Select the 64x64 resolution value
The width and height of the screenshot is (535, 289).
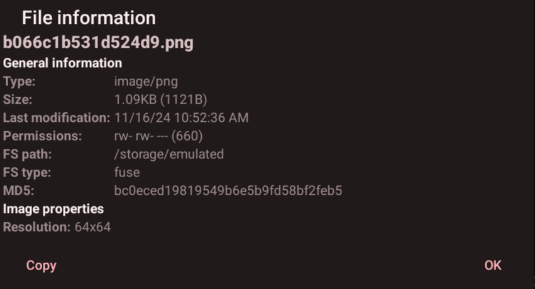point(92,227)
